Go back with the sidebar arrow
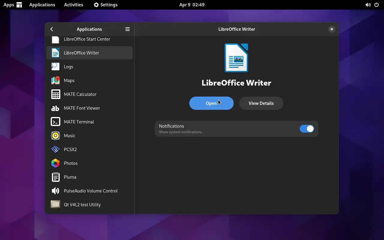Image resolution: width=384 pixels, height=240 pixels. coord(52,29)
